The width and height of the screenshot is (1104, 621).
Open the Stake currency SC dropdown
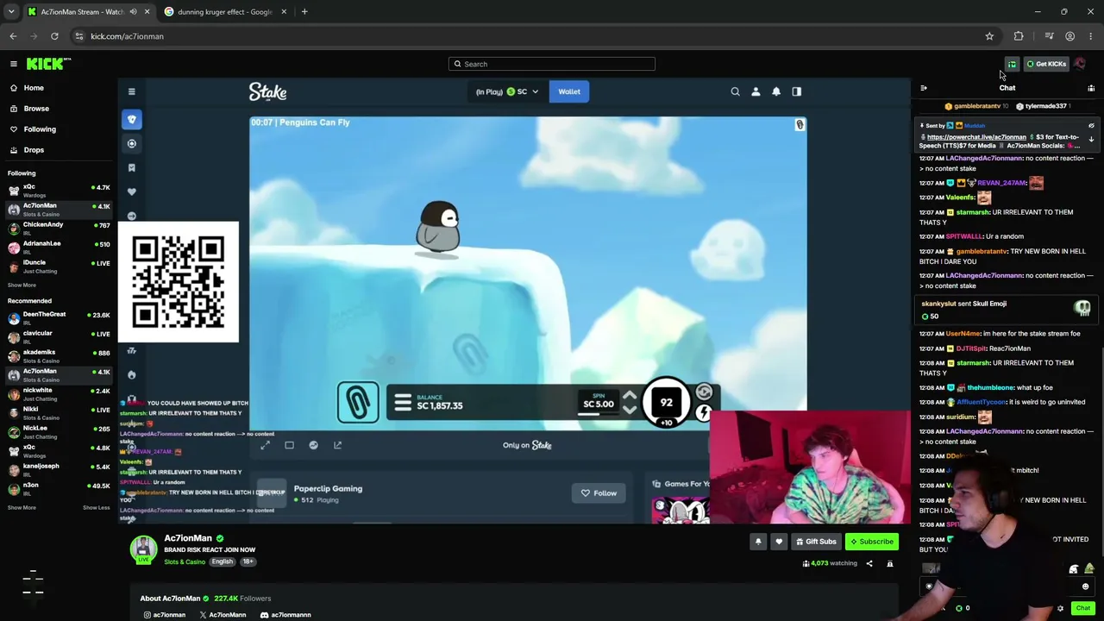[x=506, y=91]
